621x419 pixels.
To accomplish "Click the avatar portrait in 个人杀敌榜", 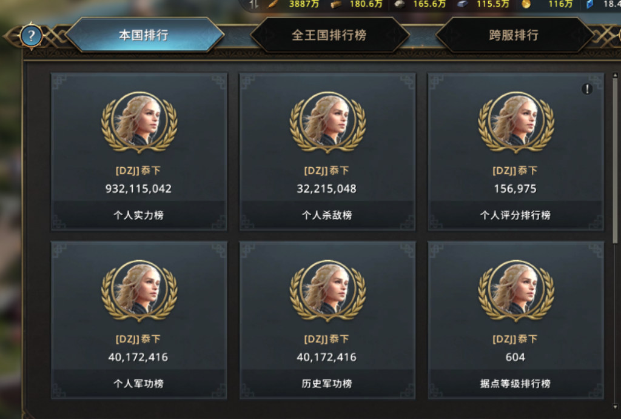I will [x=327, y=122].
